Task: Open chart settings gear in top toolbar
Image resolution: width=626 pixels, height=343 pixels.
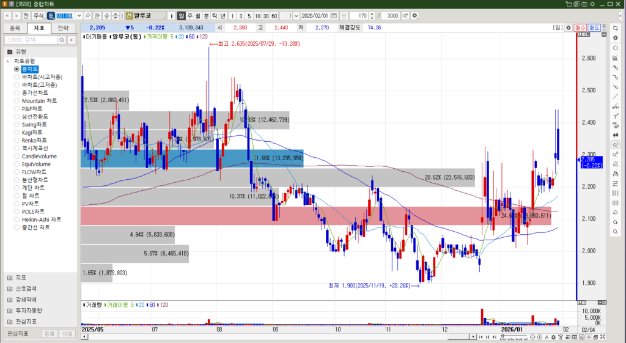Action: (x=415, y=15)
